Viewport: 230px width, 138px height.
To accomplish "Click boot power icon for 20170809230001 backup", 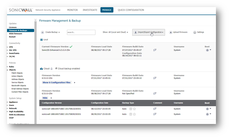I will pyautogui.click(x=207, y=114).
